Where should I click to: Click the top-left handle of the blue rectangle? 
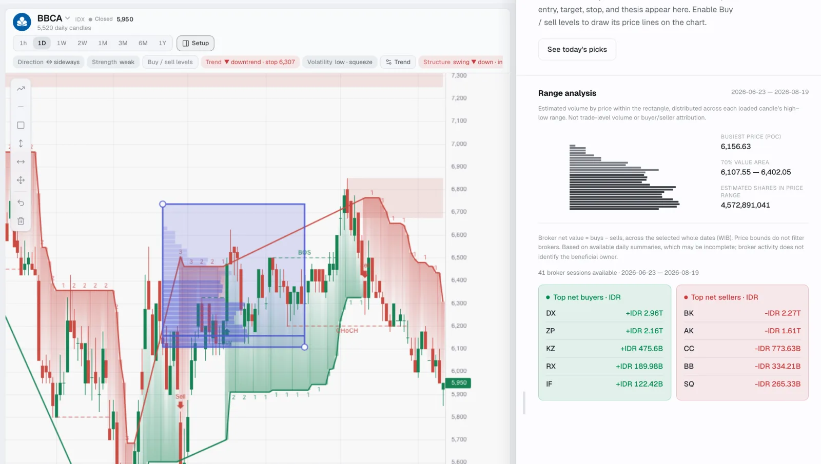[x=163, y=204]
